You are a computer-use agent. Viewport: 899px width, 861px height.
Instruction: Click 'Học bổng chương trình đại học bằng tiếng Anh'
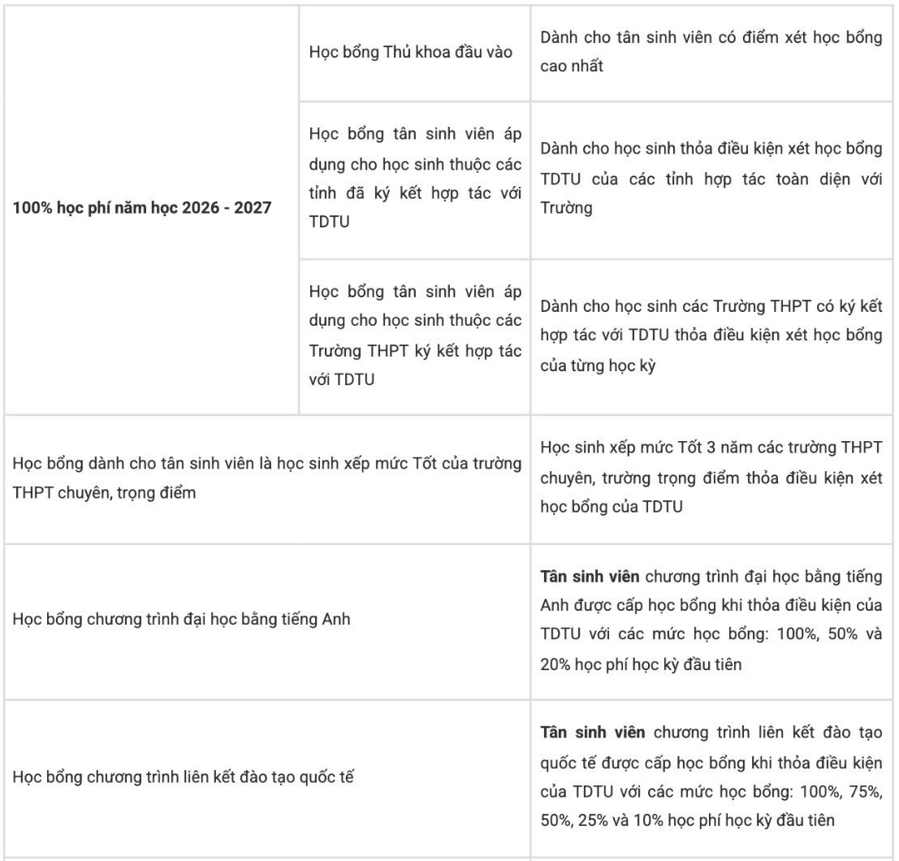pyautogui.click(x=181, y=620)
